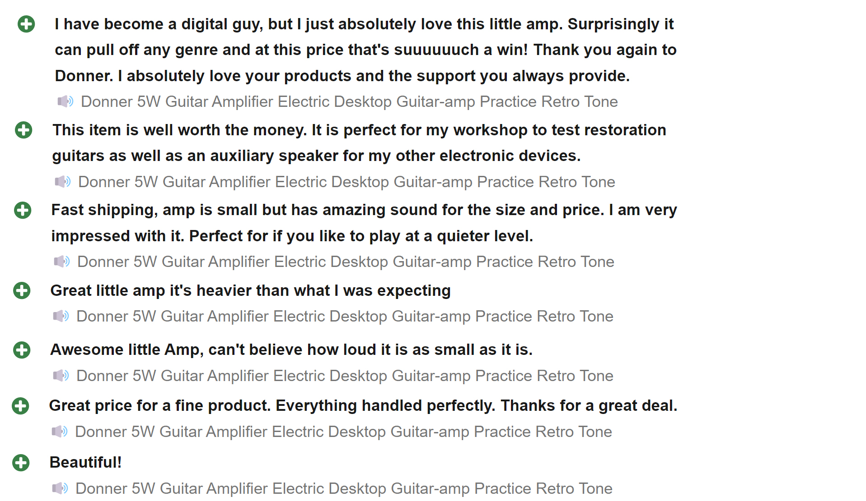Click speaker icon under the 'workshop' review
866x501 pixels.
63,182
